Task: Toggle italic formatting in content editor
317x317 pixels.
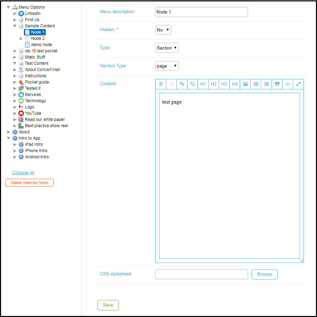Action: click(x=171, y=84)
